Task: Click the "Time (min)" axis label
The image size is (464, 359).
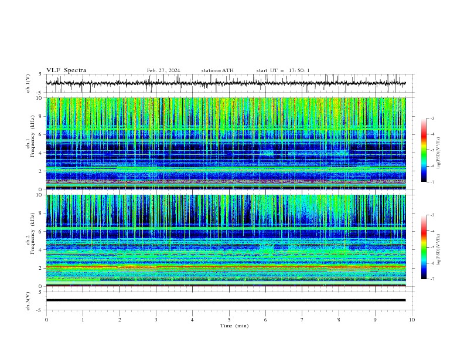Action: (234, 326)
